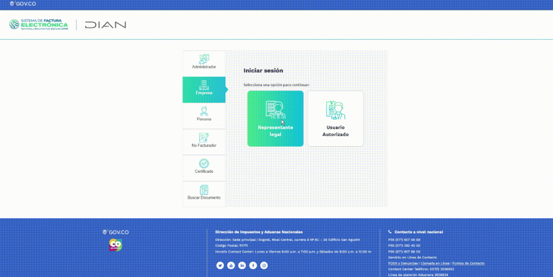Open the Buscar Documento tab
Screen dimensions: 553x277
[x=204, y=194]
